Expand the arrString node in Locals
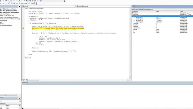193x109 pixels. 132,15
